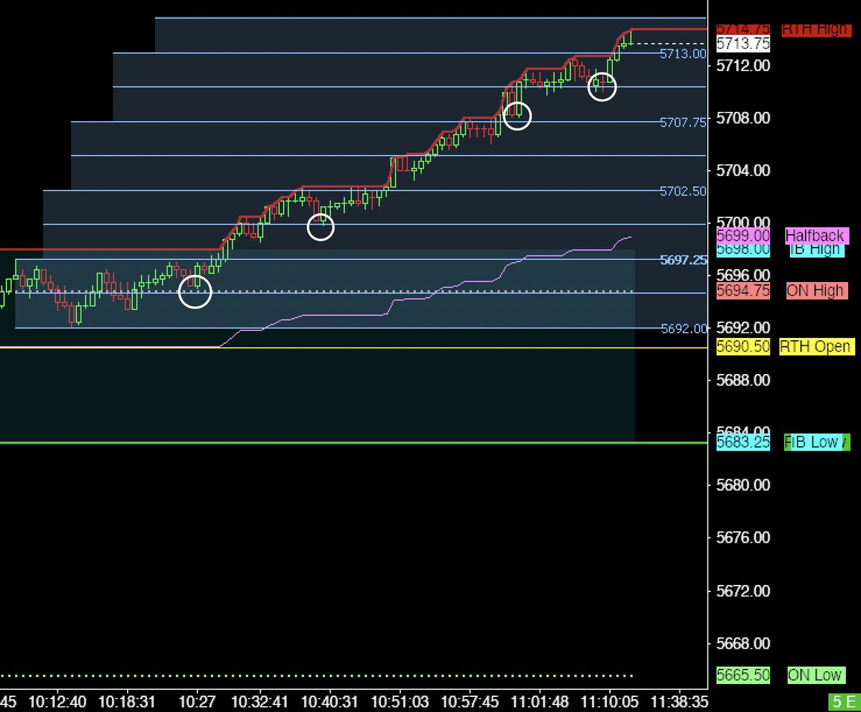Select the 5714.75 price label
Viewport: 861px width, 712px height.
pos(743,29)
